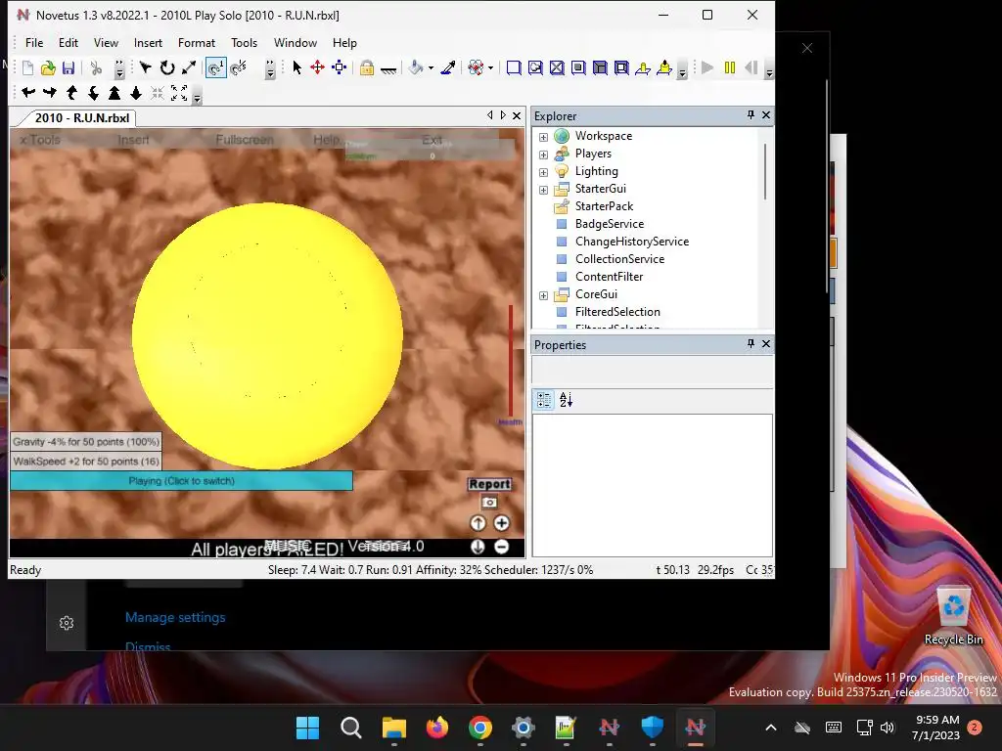Click the Cut scissors icon
This screenshot has width=1002, height=751.
click(x=96, y=67)
